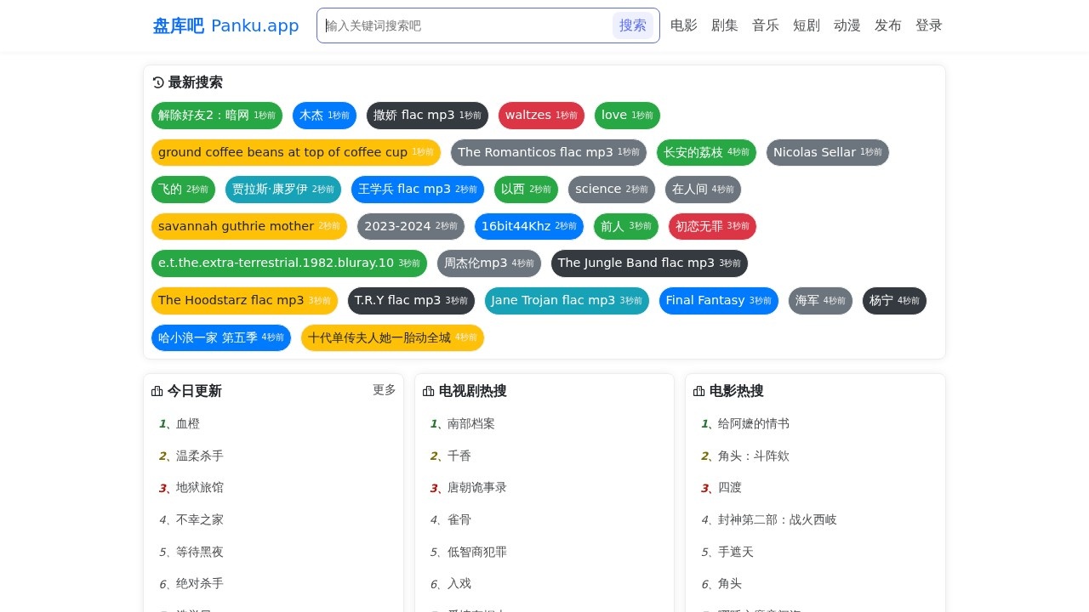The image size is (1089, 612).
Task: Click the 搜索 search button
Action: pyautogui.click(x=633, y=25)
